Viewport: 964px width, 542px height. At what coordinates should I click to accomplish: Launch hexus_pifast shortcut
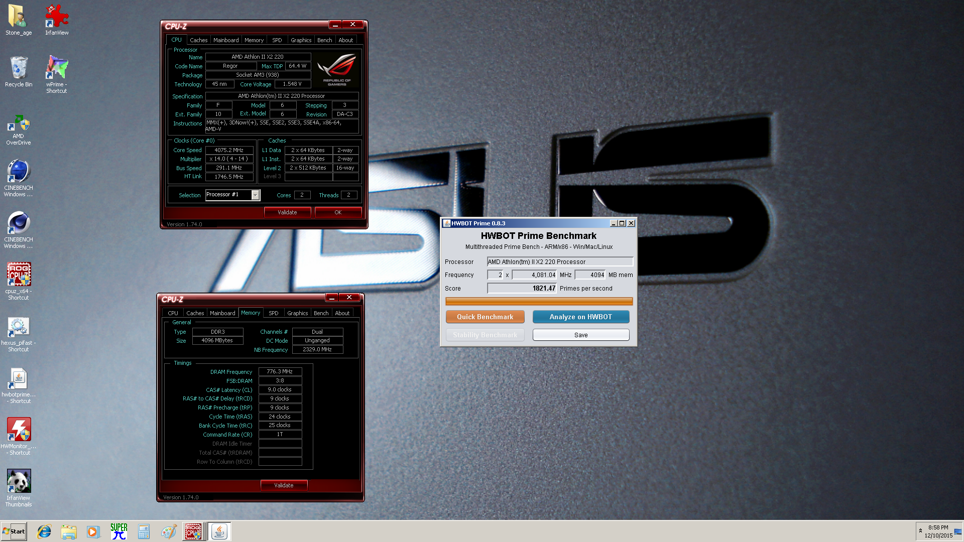click(x=19, y=334)
